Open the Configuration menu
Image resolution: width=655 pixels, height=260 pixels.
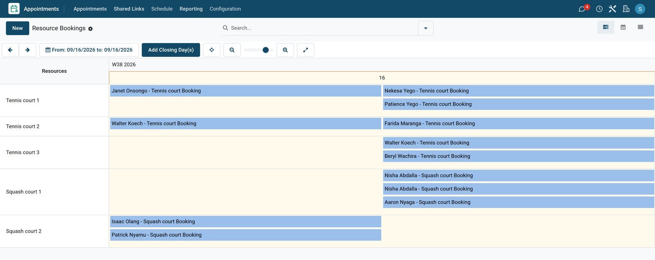click(225, 9)
